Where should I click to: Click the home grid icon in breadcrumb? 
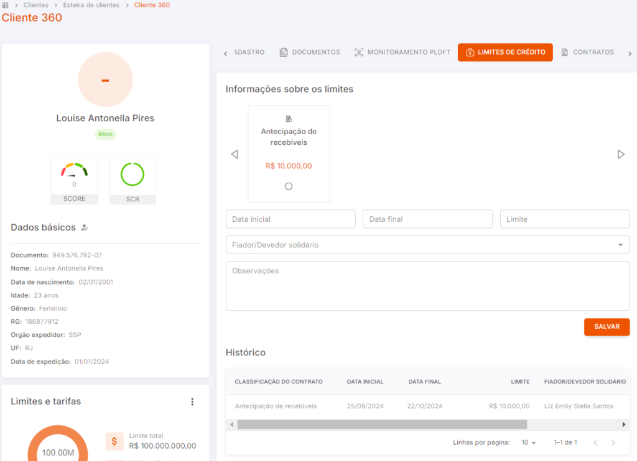(x=5, y=5)
